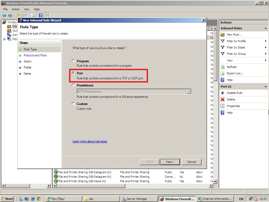Click the sss folder taskbar button

coord(101,199)
